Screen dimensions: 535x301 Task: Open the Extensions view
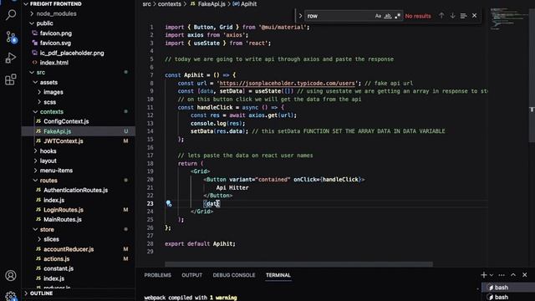11,80
